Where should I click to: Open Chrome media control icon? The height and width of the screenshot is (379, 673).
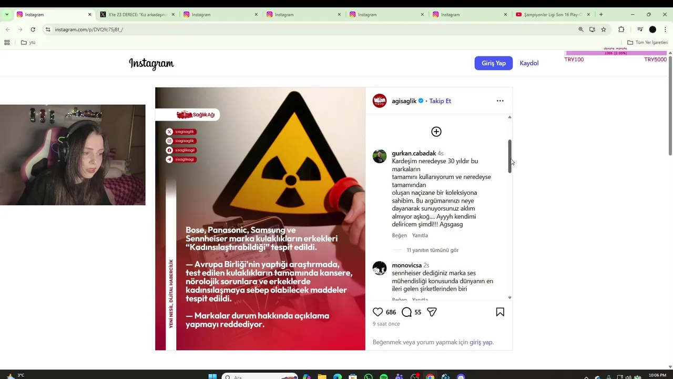pos(640,29)
